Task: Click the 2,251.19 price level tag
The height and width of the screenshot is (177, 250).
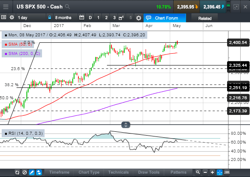Action: [x=238, y=87]
